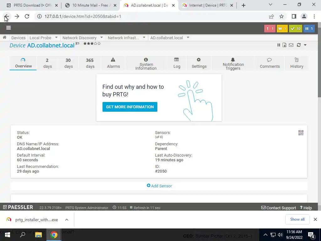This screenshot has width=321, height=241.
Task: Show hidden system tray icons
Action: pyautogui.click(x=265, y=235)
